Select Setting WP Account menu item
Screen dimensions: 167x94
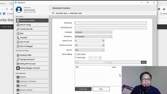(32, 64)
